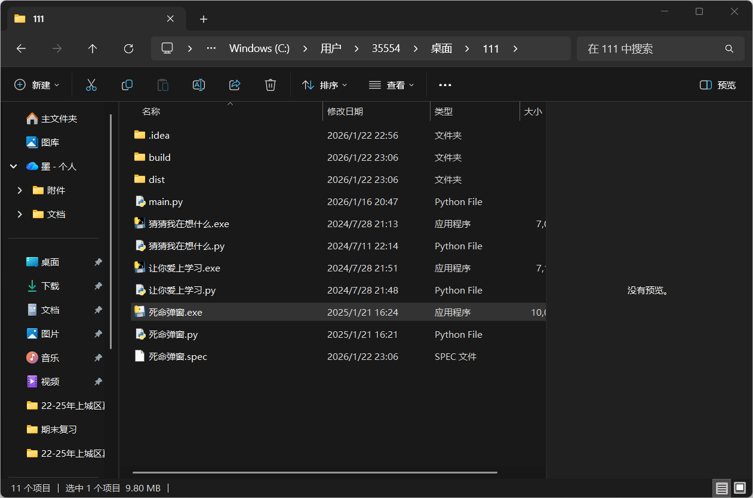Open the 排序 sort dropdown
The image size is (753, 498).
[x=325, y=85]
